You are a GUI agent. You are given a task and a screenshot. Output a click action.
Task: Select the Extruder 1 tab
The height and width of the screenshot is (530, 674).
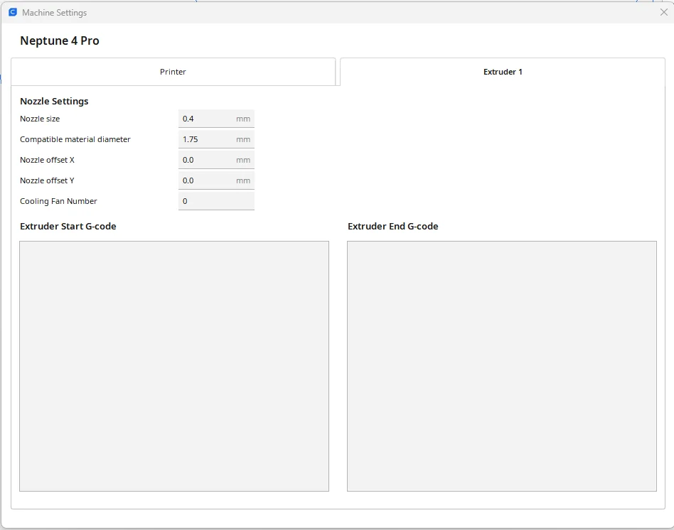[503, 72]
